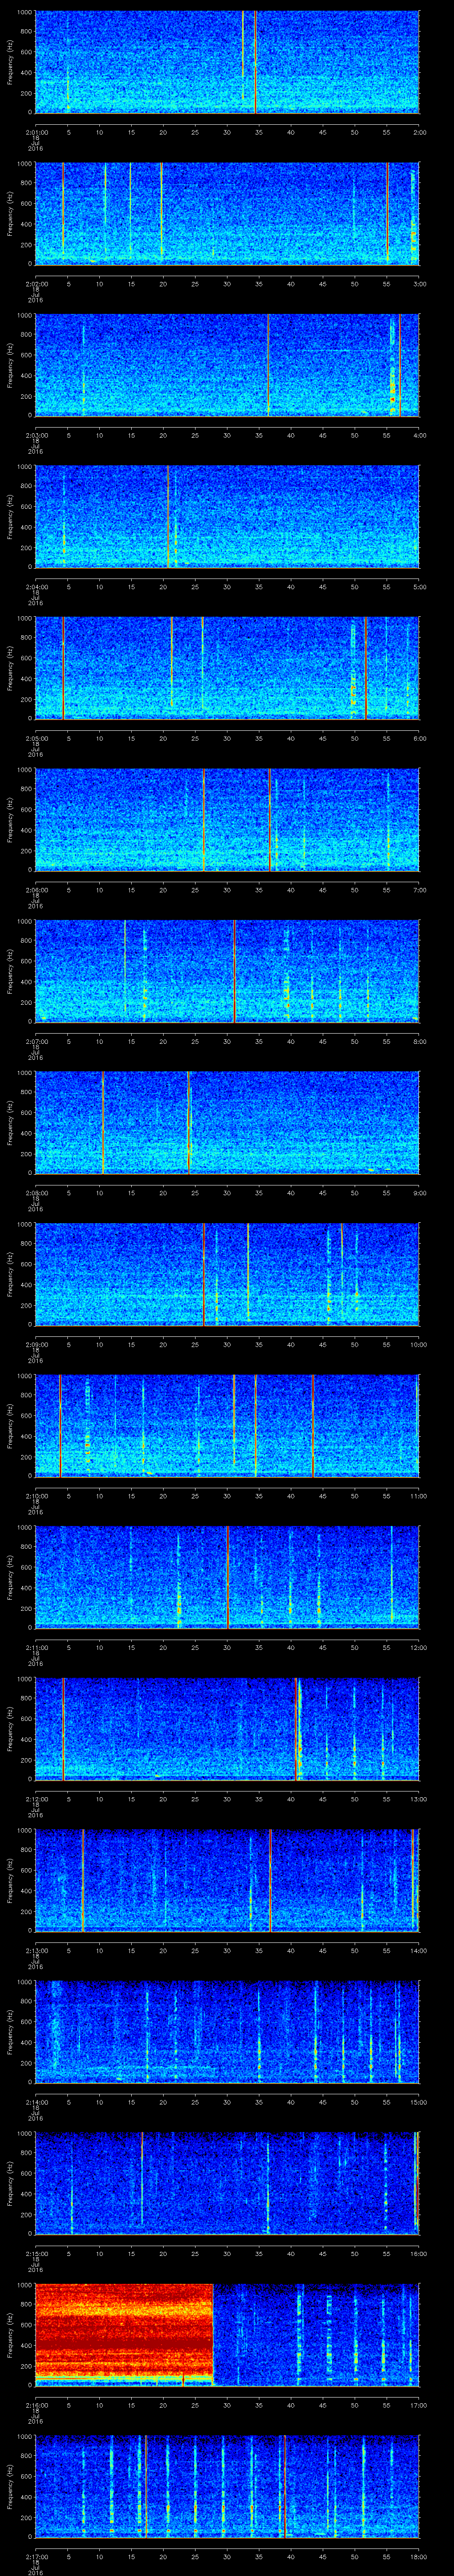The width and height of the screenshot is (454, 2576).
Task: Click the "17:00" end time label
Action: (418, 2405)
